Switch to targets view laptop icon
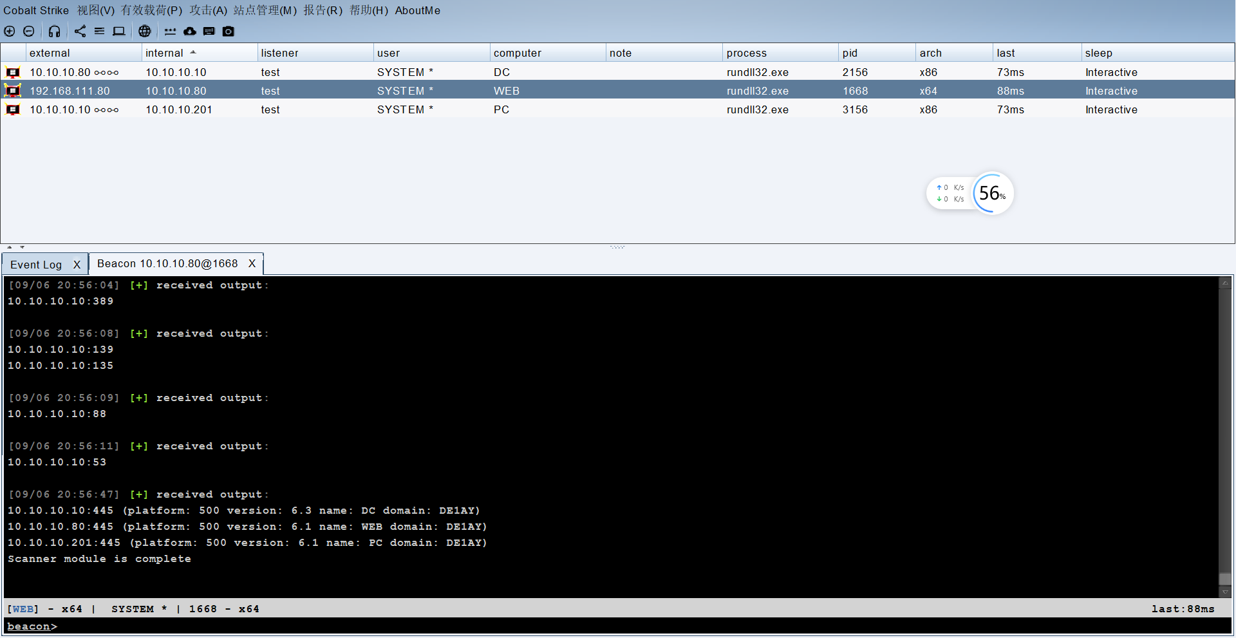This screenshot has width=1236, height=638. 119,31
